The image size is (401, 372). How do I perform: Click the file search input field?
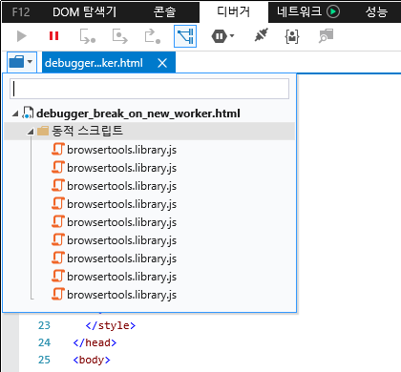point(149,89)
